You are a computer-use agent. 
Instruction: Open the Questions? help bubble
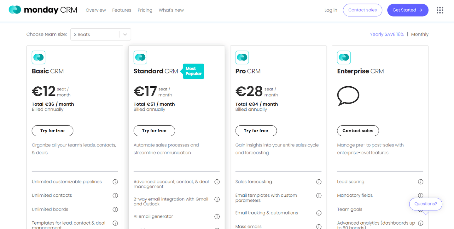click(426, 204)
